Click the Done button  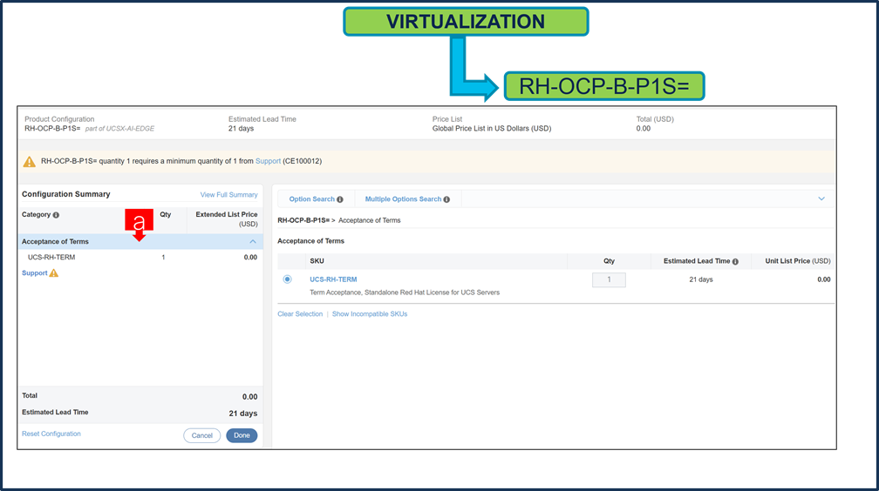pyautogui.click(x=242, y=435)
